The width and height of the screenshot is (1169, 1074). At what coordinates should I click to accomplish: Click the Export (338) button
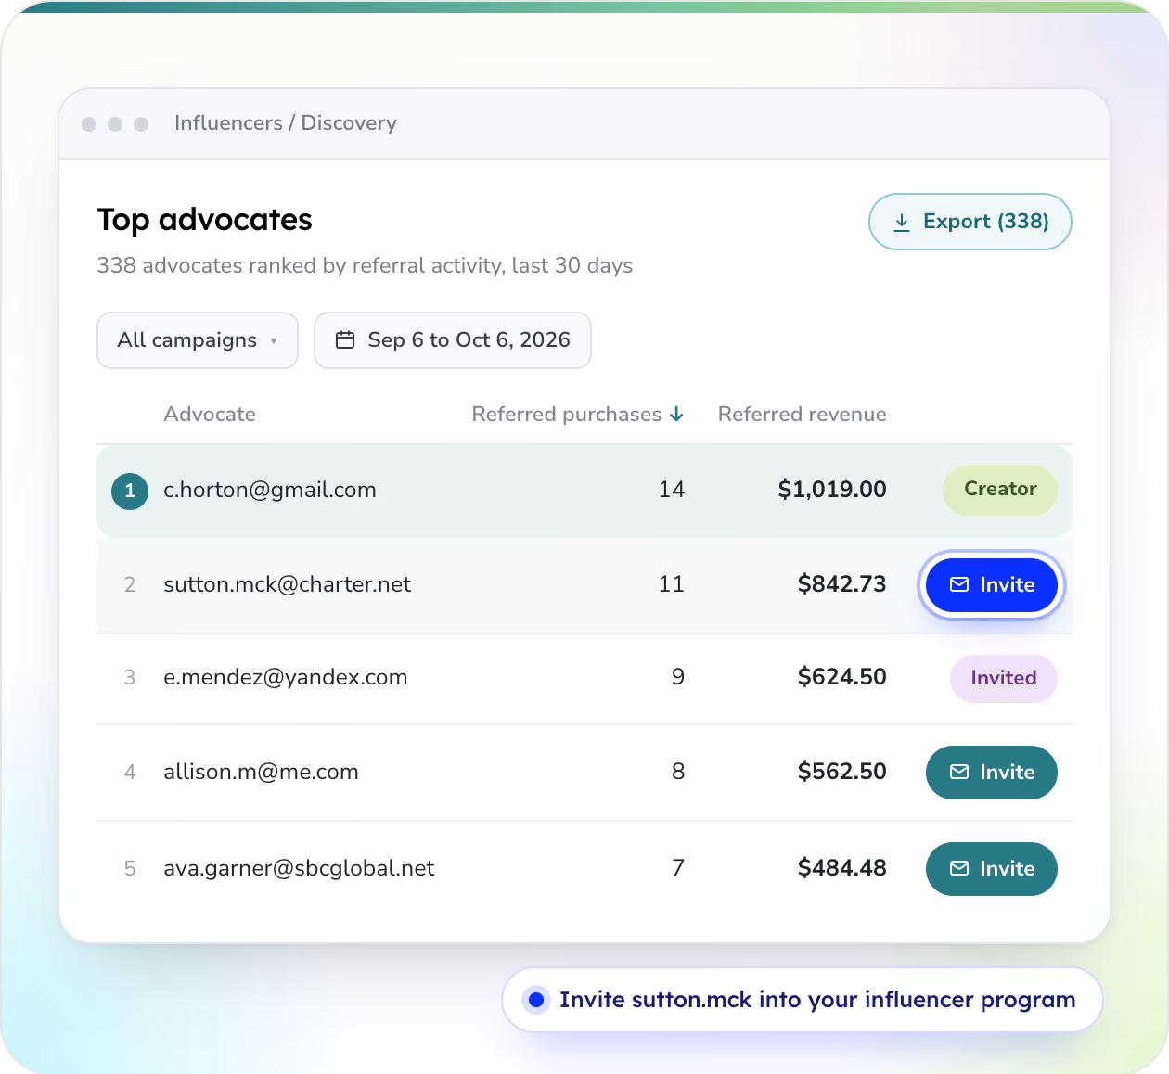[x=970, y=222]
